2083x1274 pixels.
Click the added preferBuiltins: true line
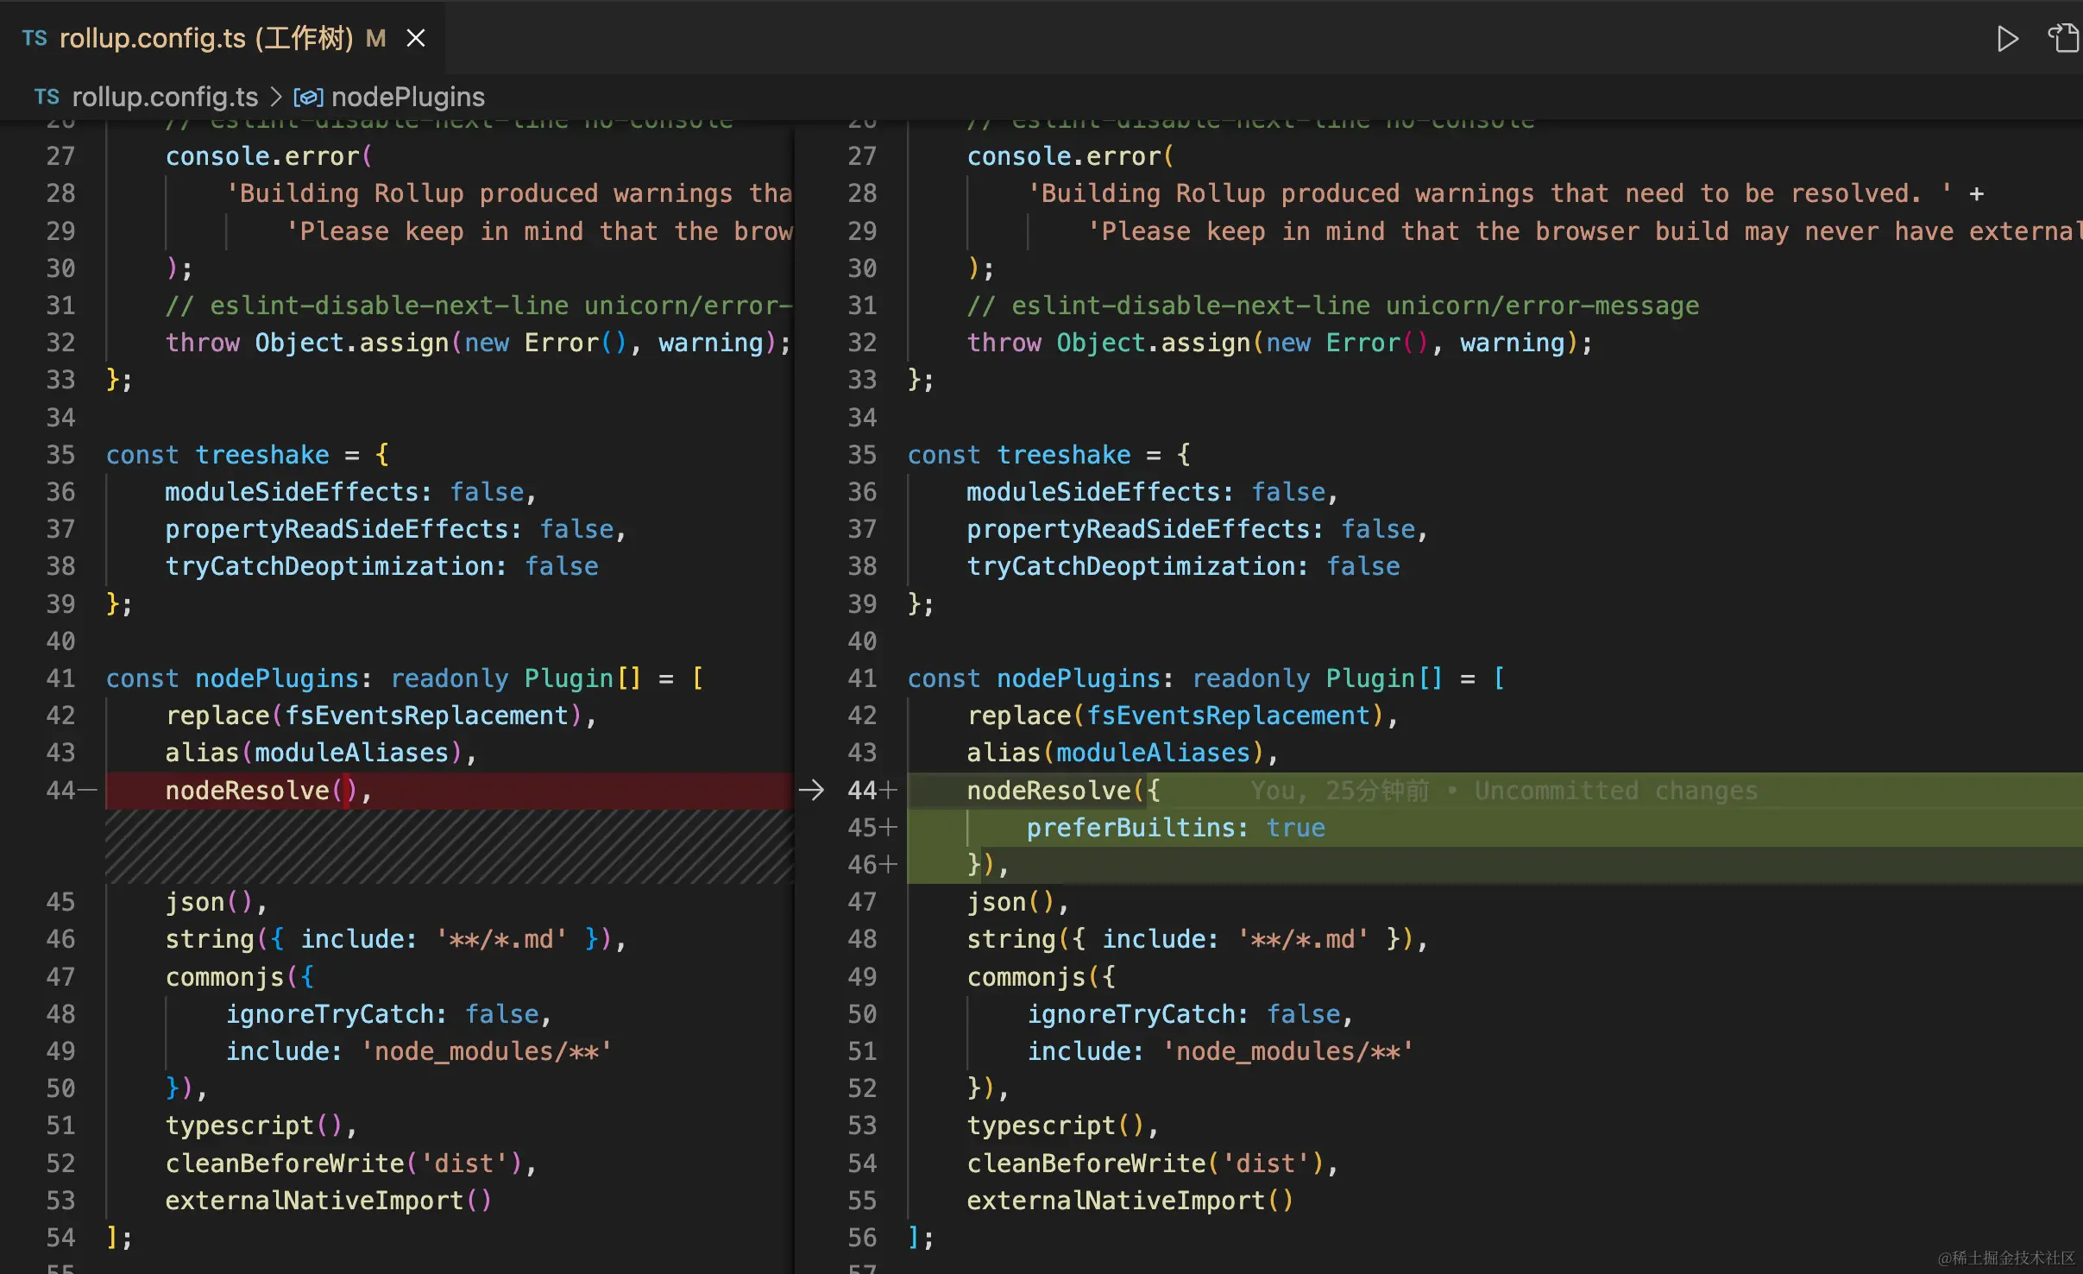tap(1174, 828)
